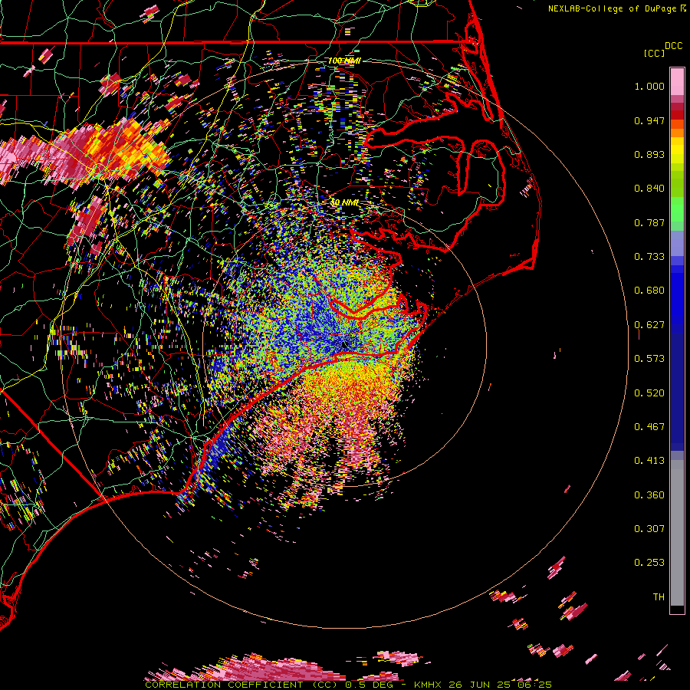The height and width of the screenshot is (690, 690).
Task: Click the 0.627 scale value
Action: coord(649,325)
